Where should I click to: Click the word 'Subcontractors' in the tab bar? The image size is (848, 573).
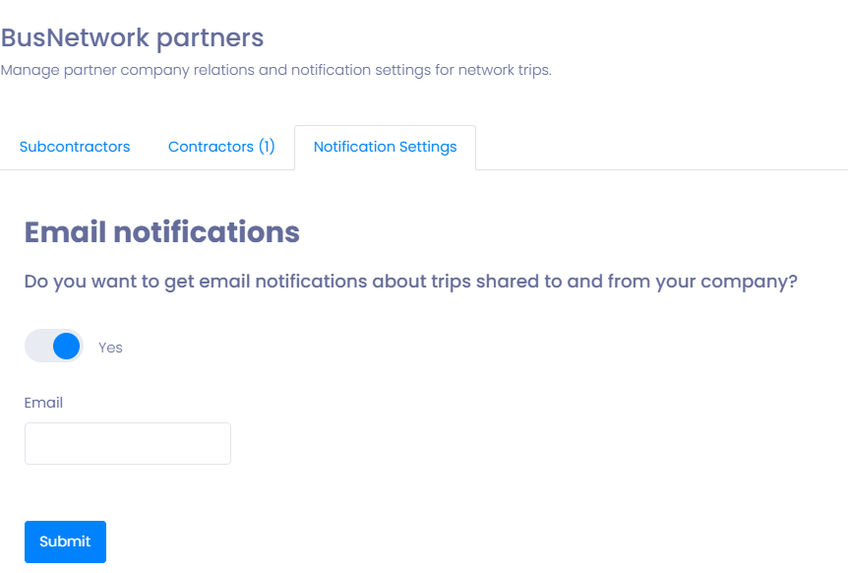click(x=75, y=147)
